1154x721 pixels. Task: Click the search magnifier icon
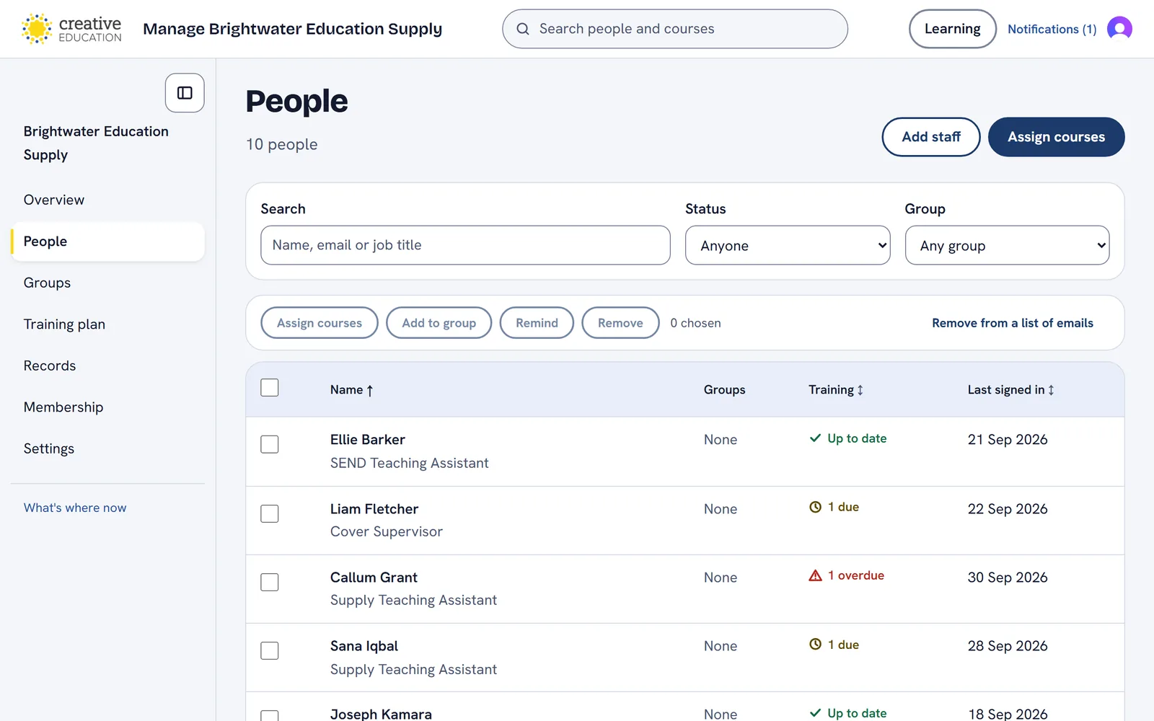click(523, 29)
